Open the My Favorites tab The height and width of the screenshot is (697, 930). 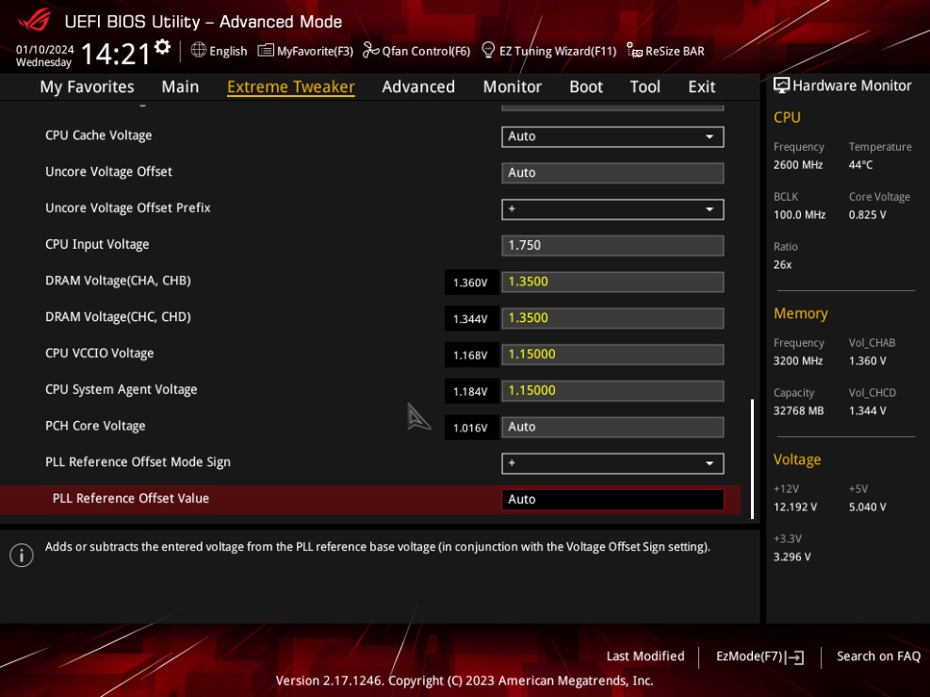(88, 87)
